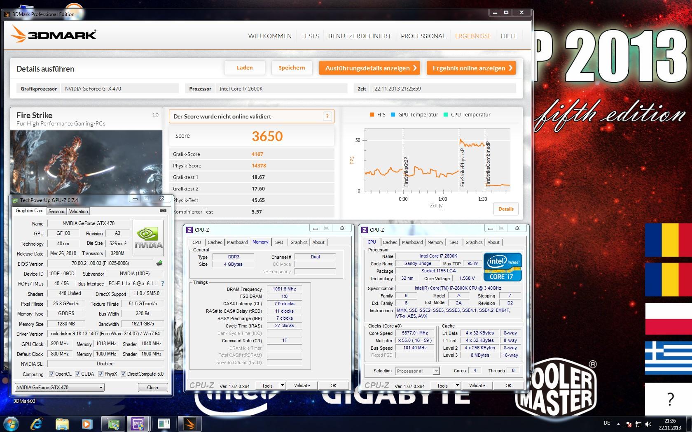692x432 pixels.
Task: Open the TESTS menu in 3DMark
Action: (310, 36)
